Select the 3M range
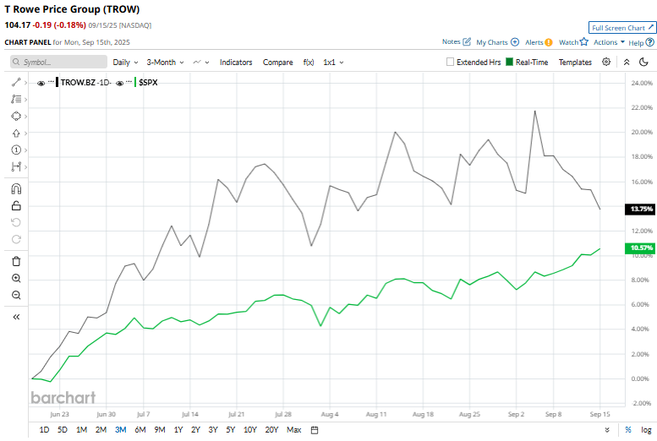 click(x=121, y=430)
